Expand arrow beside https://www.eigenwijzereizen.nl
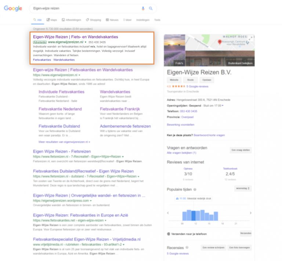 (x=79, y=75)
